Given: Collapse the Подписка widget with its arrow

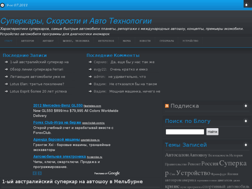Looking at the screenshot, I should (x=246, y=106).
